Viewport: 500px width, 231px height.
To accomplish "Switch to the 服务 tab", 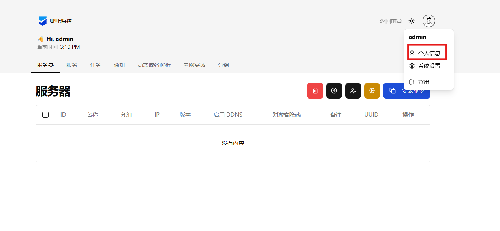I will click(72, 65).
